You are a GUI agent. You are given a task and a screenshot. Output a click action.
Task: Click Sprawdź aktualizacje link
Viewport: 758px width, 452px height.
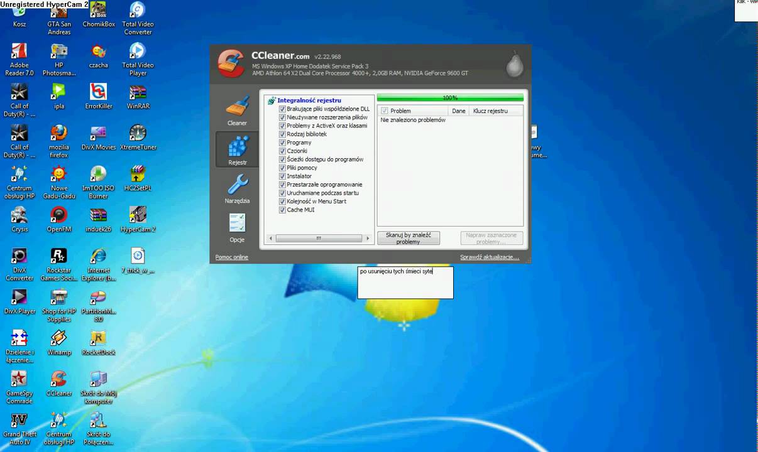pyautogui.click(x=490, y=257)
